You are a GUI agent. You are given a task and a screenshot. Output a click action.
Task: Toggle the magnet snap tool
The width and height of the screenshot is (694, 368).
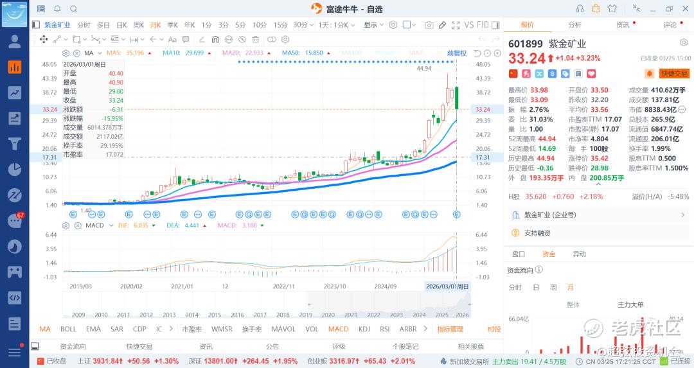coord(215,39)
